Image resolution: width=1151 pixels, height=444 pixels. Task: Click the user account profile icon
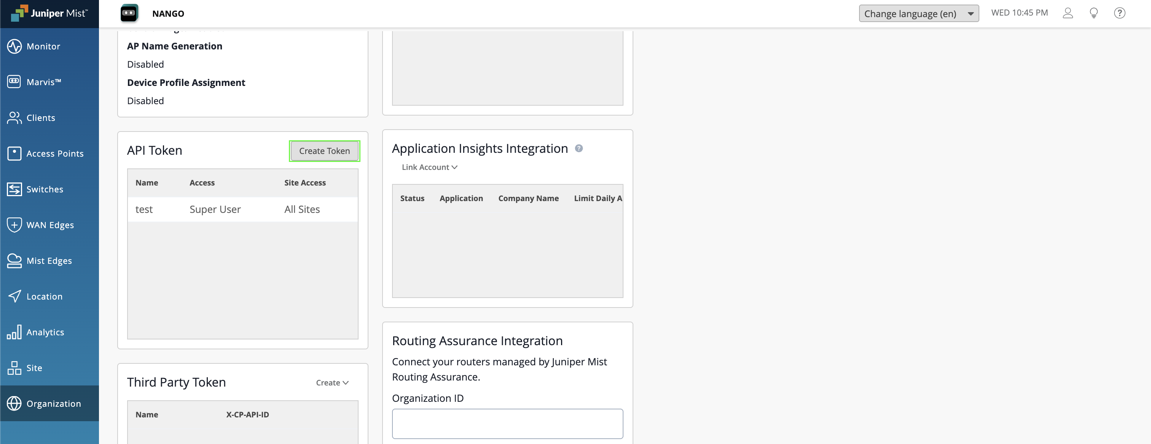click(x=1067, y=13)
